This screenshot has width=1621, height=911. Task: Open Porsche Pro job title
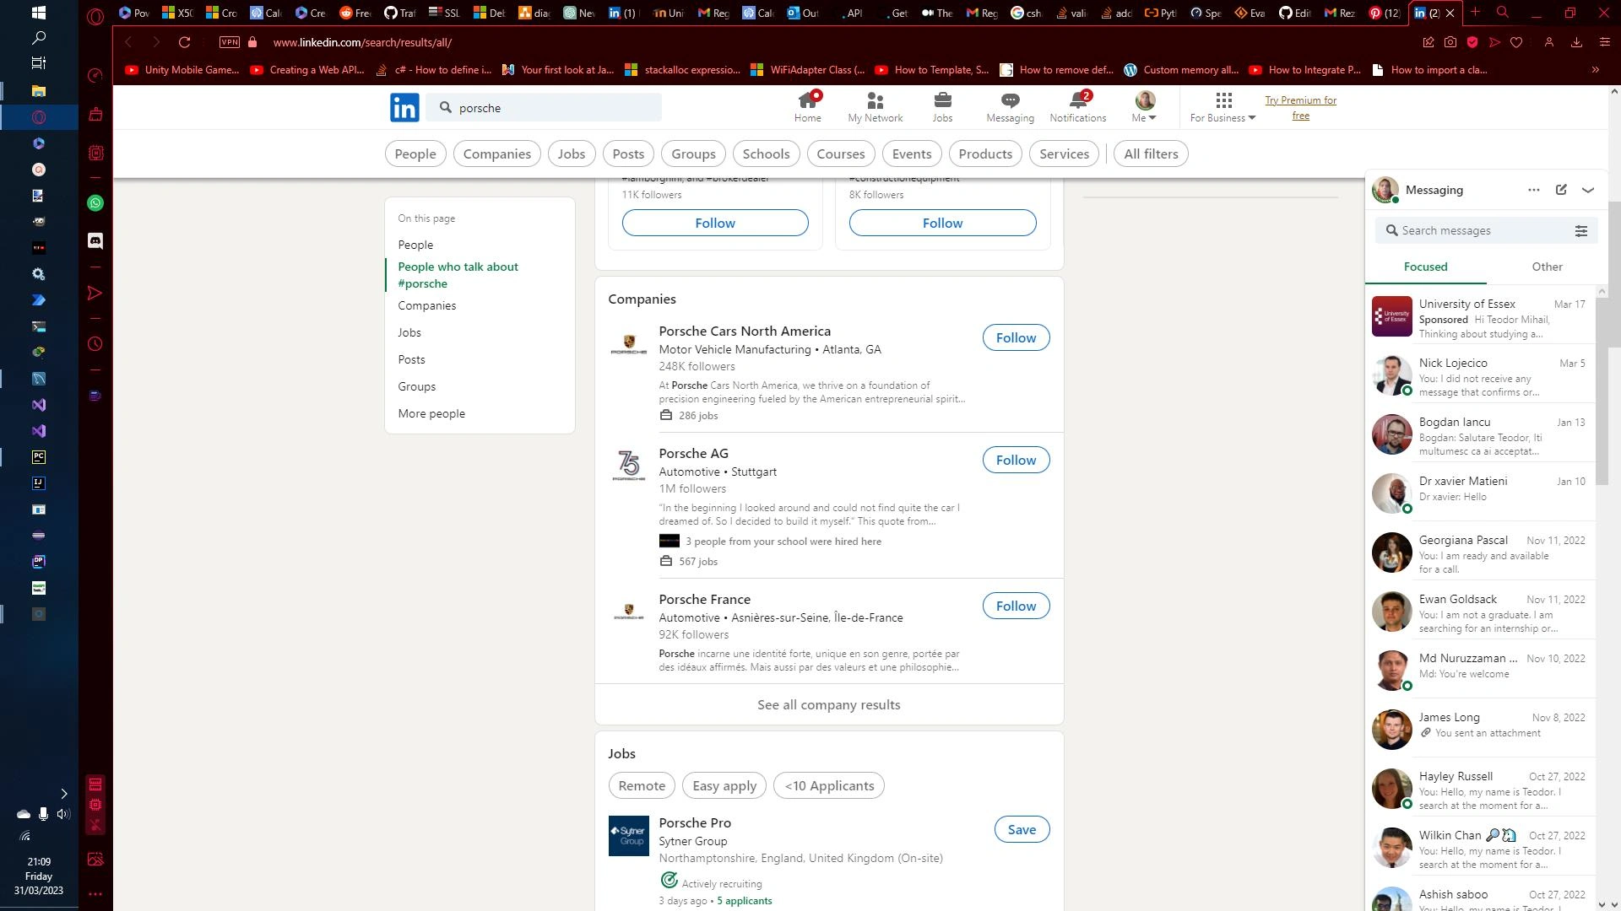(x=695, y=822)
